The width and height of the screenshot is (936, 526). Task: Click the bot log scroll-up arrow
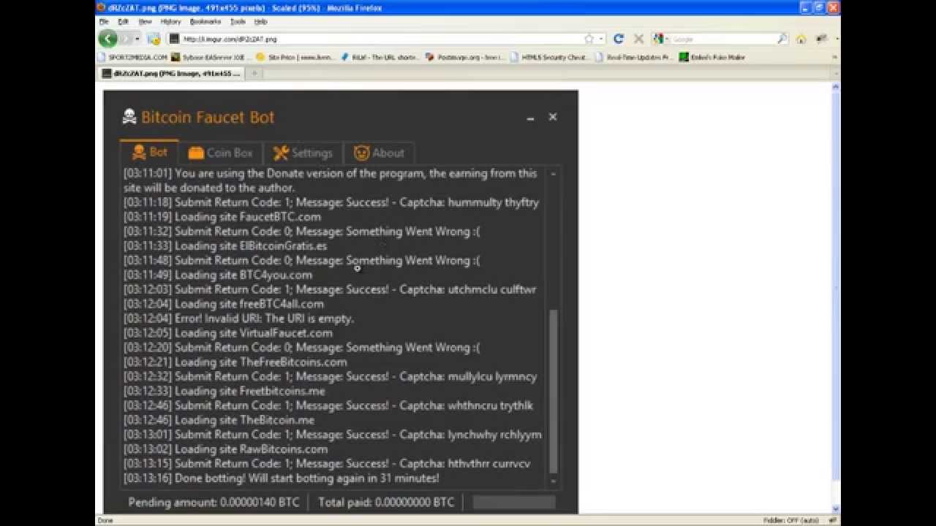tap(553, 174)
